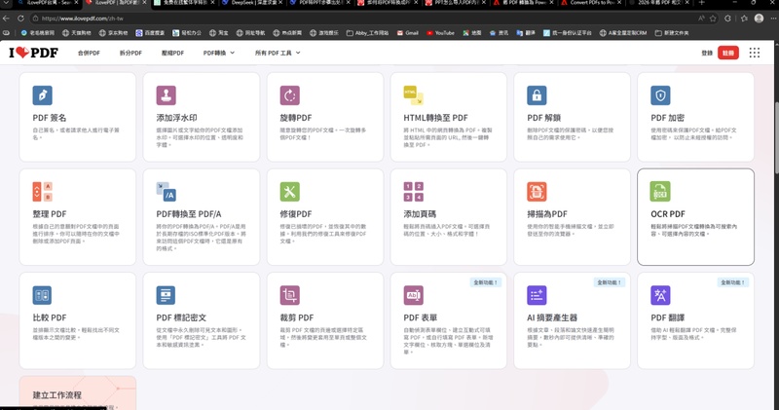Switch to the Convert PDFs to Po… tab

(591, 3)
